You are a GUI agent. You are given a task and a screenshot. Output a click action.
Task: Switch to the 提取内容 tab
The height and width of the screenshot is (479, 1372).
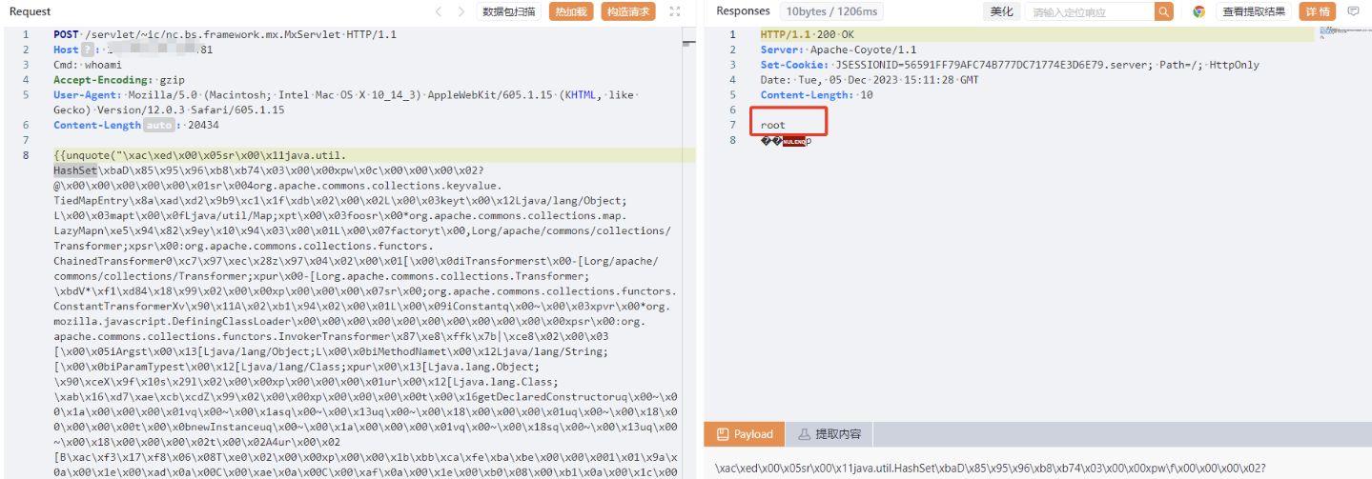(829, 433)
